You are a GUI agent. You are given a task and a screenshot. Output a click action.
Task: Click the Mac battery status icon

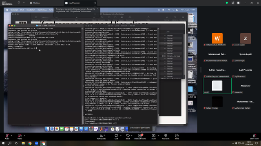pyautogui.click(x=164, y=10)
